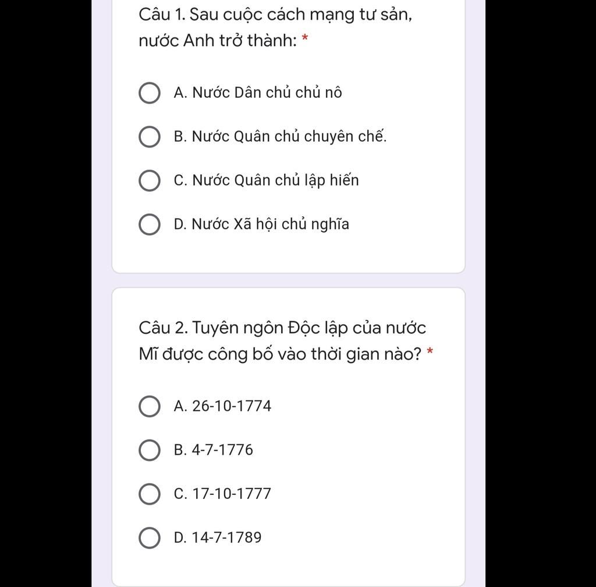Select radio circle for date 26-10-1774
Viewport: 596px width, 587px height.
[x=150, y=406]
